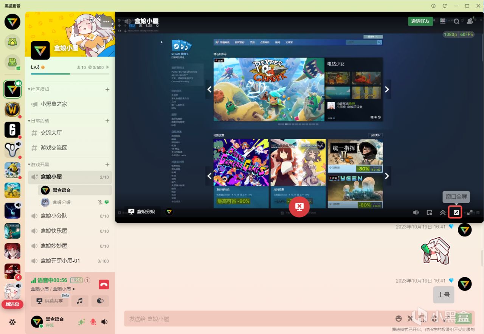Screen dimensions: 484x334
Task: Show the member list icon with badge 5
Action: 470,21
